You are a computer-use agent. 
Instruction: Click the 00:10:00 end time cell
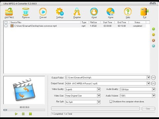pos(122,26)
